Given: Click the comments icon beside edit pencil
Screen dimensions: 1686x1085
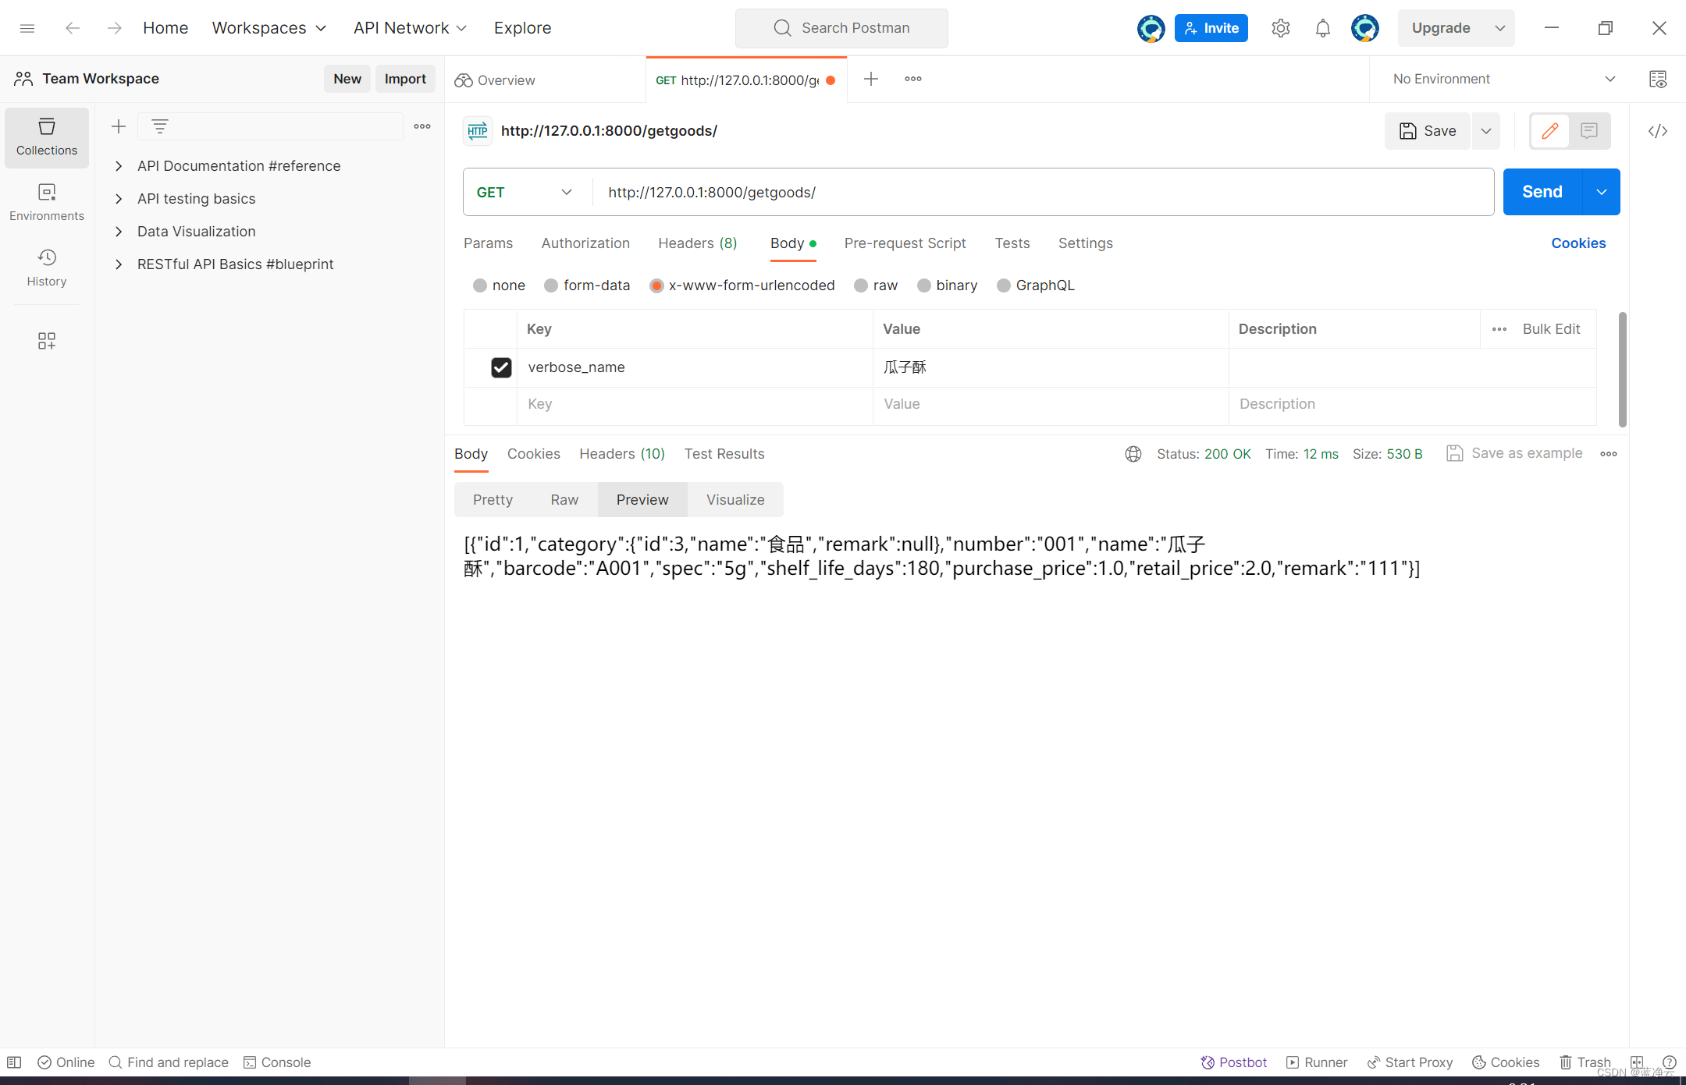Looking at the screenshot, I should 1589,131.
